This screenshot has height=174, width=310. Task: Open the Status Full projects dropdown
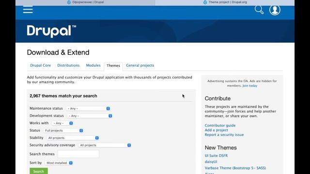63,130
